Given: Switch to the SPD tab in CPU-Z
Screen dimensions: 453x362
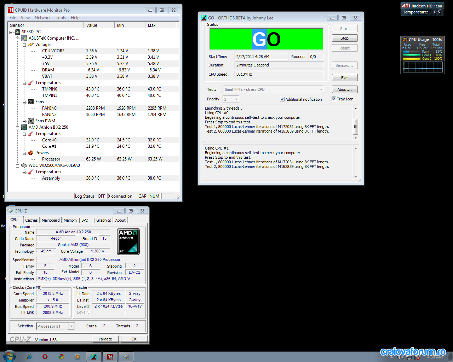Looking at the screenshot, I should click(x=85, y=220).
